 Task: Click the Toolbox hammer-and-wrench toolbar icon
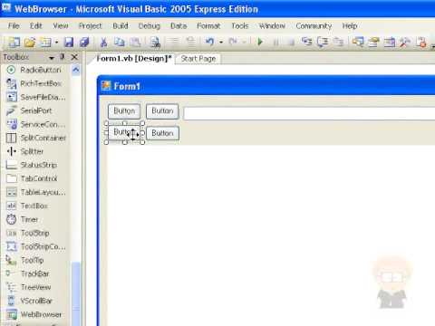[x=405, y=42]
